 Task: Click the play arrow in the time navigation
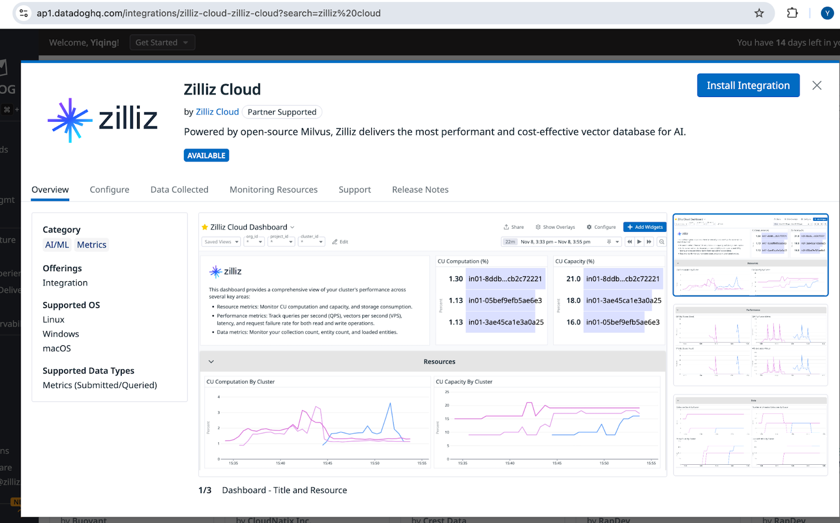click(x=639, y=241)
